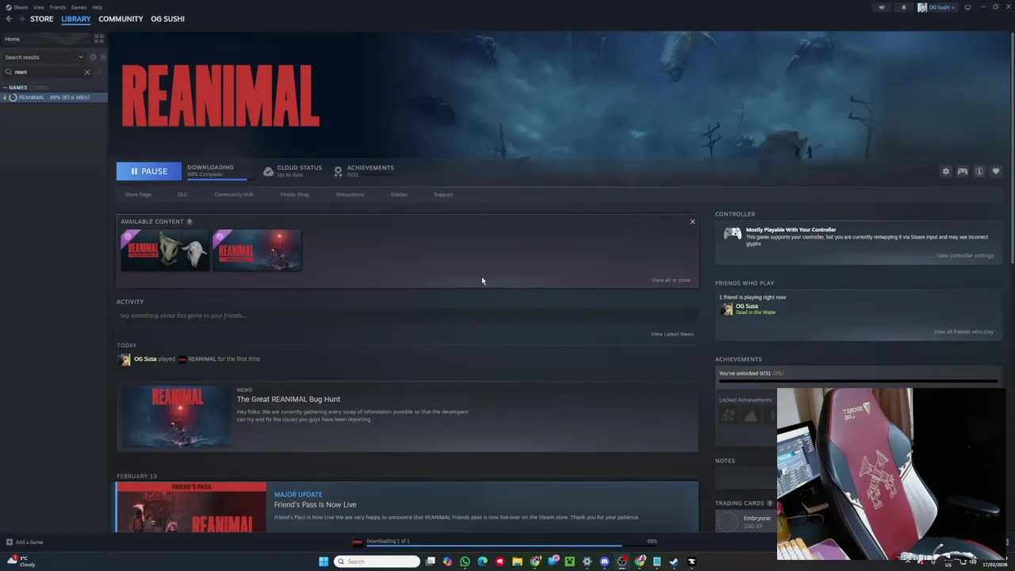Open the View menu
The width and height of the screenshot is (1015, 571).
click(38, 7)
